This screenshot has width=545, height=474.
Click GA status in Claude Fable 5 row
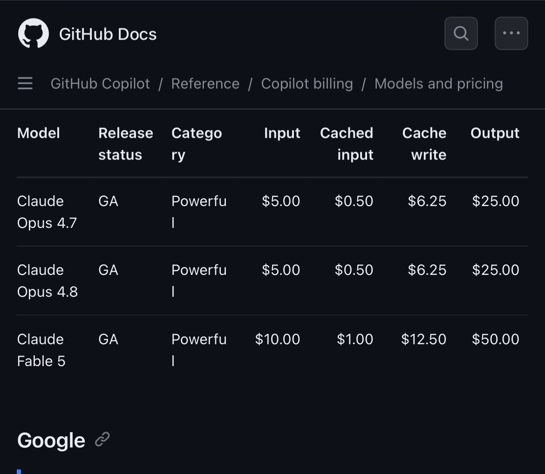point(109,339)
